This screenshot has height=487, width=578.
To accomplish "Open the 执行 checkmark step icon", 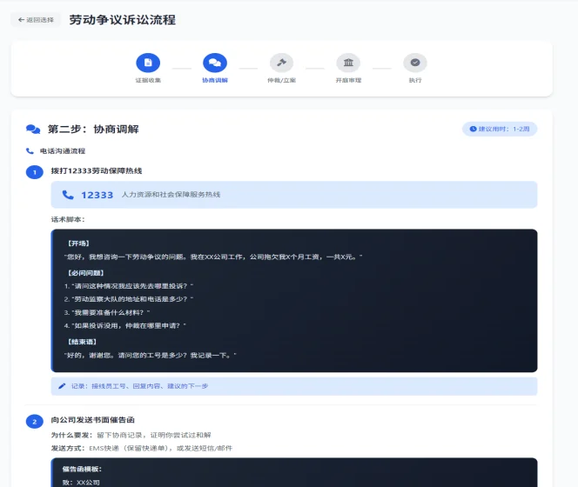I will 415,63.
